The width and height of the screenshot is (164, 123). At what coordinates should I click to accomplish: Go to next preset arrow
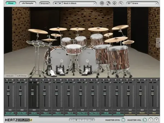[x=60, y=3]
